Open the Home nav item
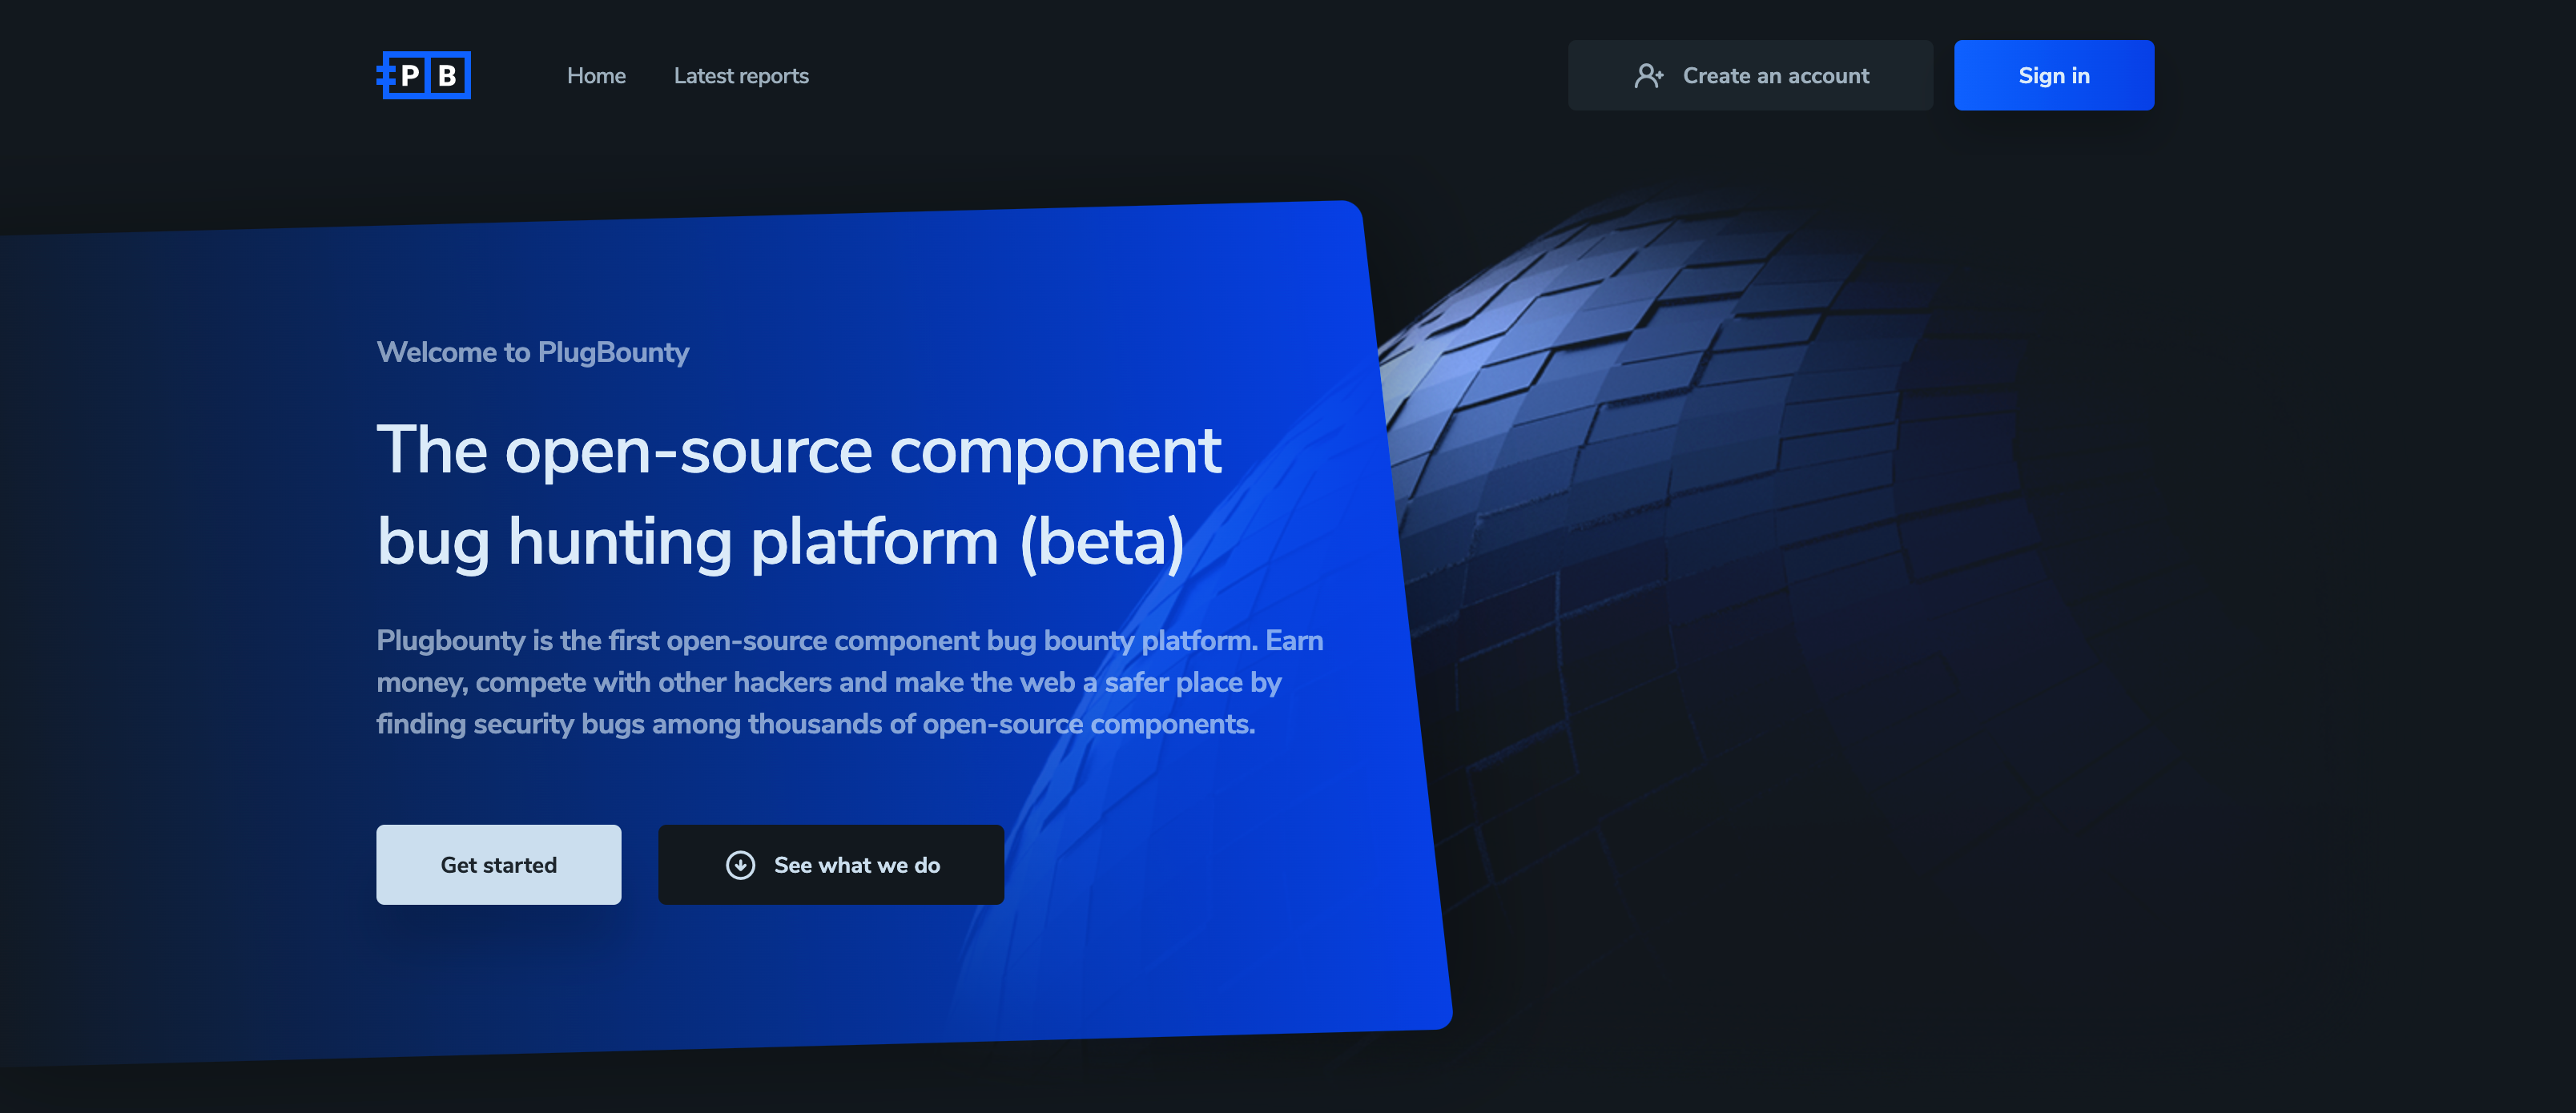The width and height of the screenshot is (2576, 1113). tap(596, 76)
